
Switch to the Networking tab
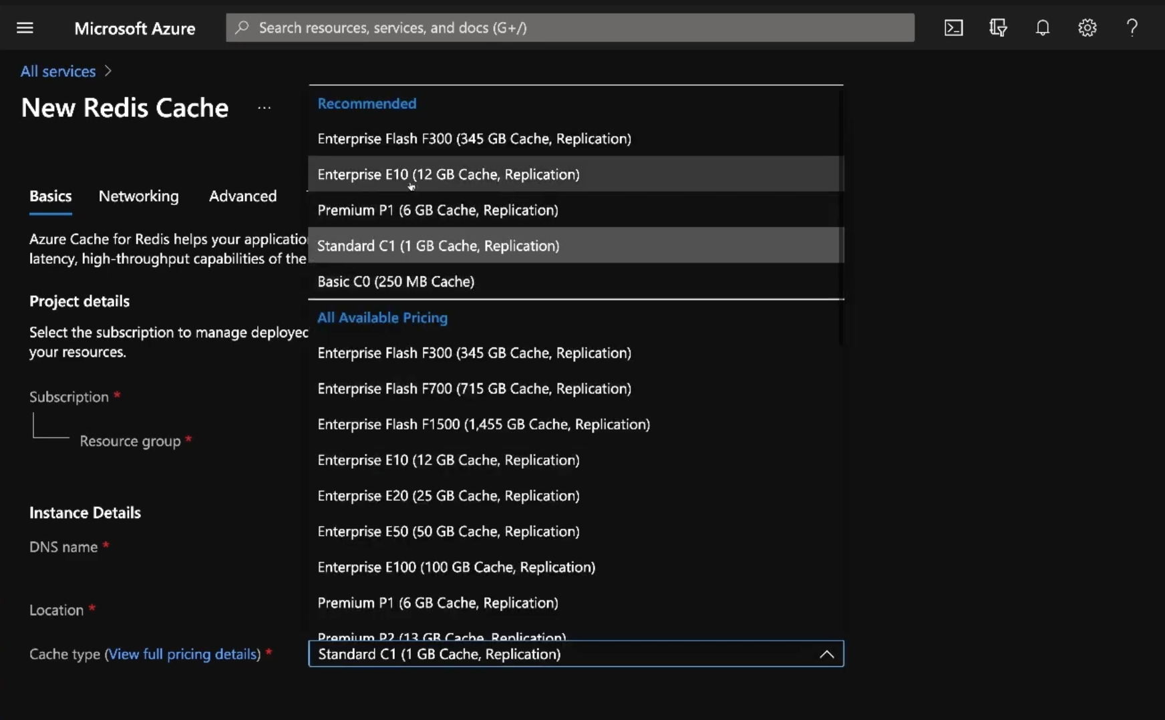coord(139,196)
